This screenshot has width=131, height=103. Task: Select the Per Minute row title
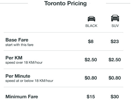pos(18,76)
